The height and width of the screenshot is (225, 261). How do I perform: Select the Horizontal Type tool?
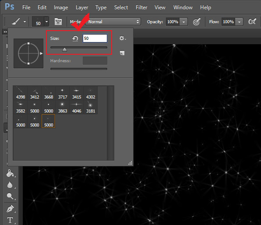click(10, 220)
